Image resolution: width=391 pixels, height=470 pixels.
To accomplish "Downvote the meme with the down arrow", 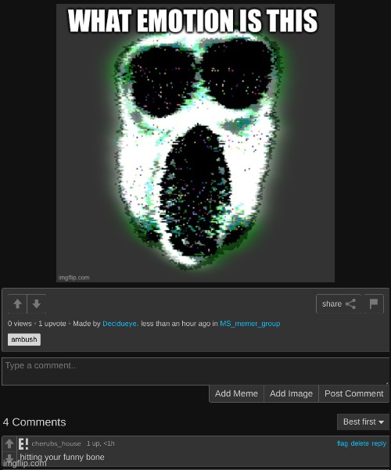I will (37, 304).
